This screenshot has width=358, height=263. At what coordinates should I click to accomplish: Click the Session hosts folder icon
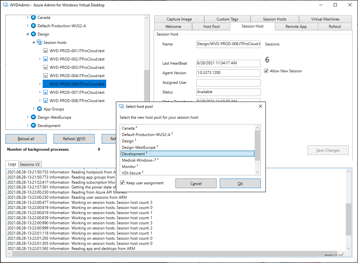point(39,42)
